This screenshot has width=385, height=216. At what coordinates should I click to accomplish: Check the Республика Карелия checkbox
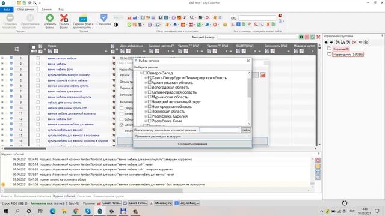[150, 116]
